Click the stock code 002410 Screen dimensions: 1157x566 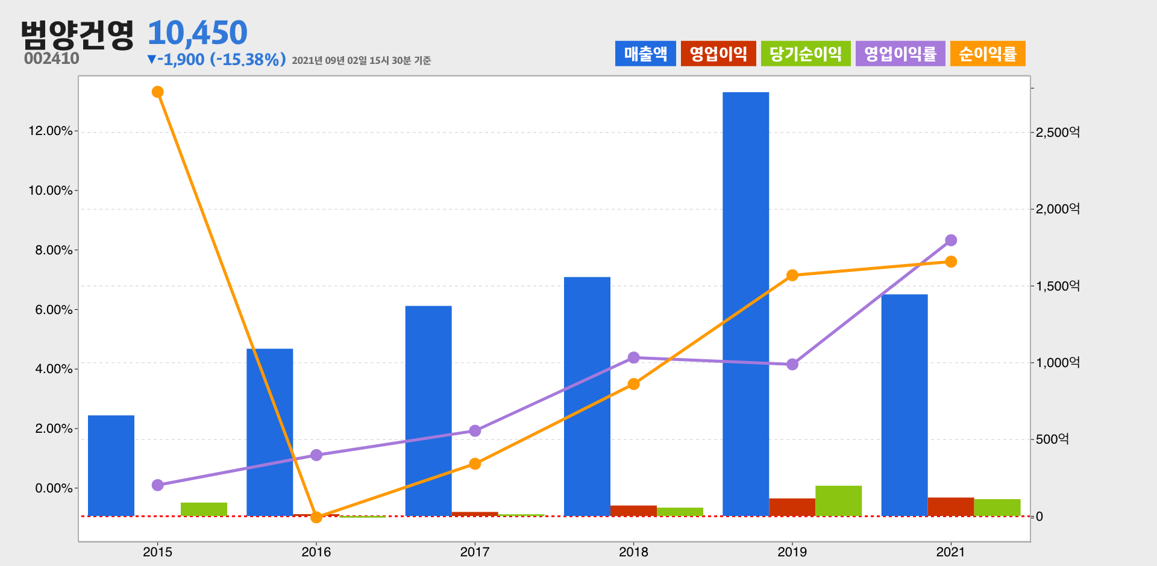[x=52, y=58]
